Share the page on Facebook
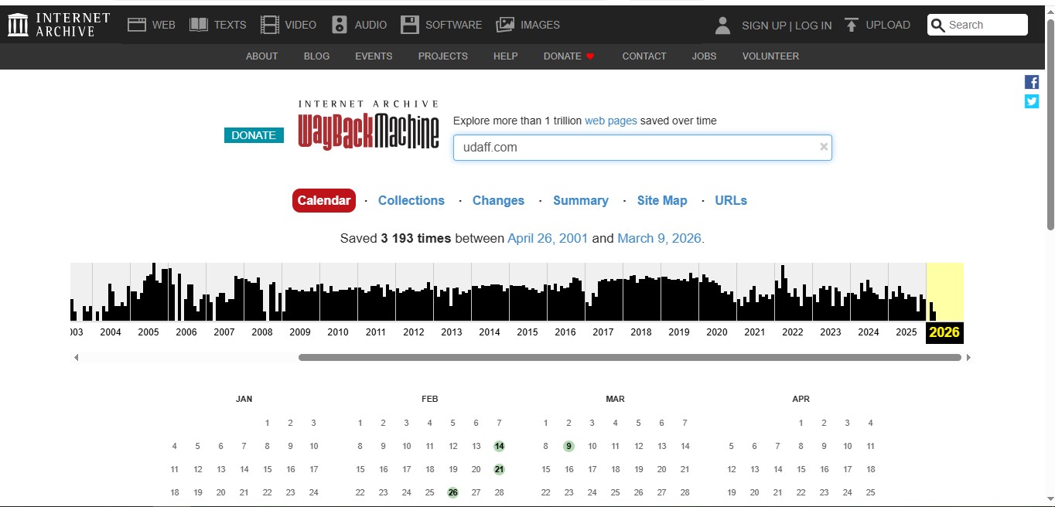Viewport: 1055px width, 507px height. 1032,82
